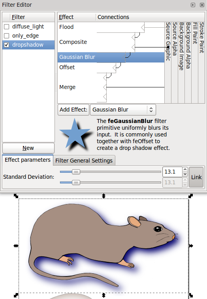Image resolution: width=207 pixels, height=299 pixels.
Task: Click the bottom Standard Deviation slider handle
Action: [x=76, y=182]
